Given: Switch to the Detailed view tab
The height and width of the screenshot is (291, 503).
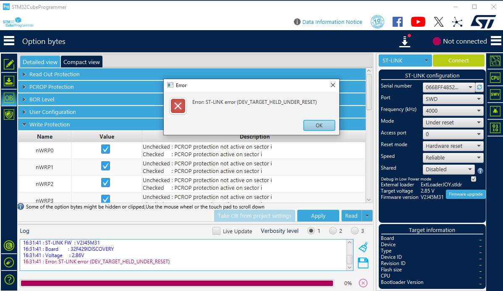Looking at the screenshot, I should click(39, 62).
